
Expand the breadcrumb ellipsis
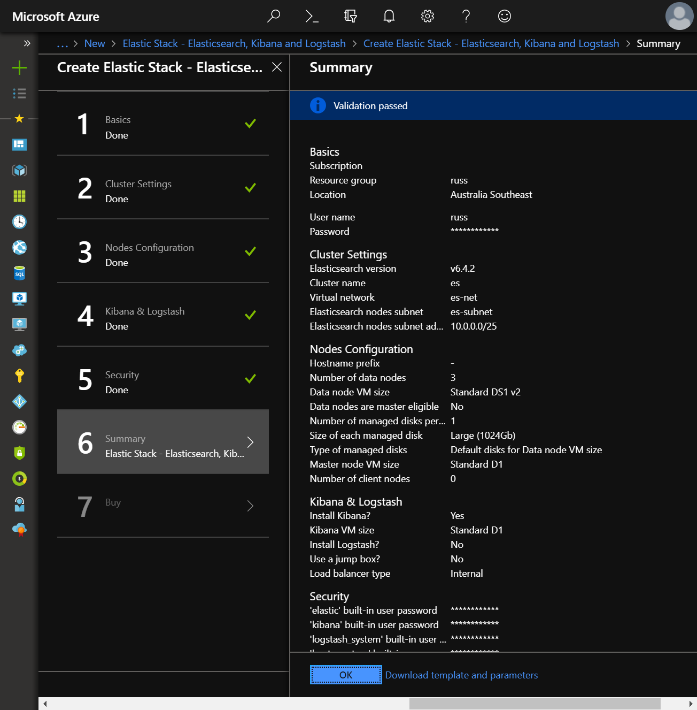click(63, 44)
